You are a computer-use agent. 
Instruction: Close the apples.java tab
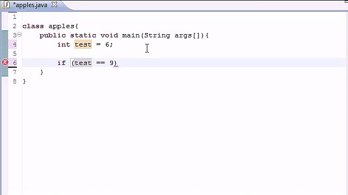click(54, 4)
